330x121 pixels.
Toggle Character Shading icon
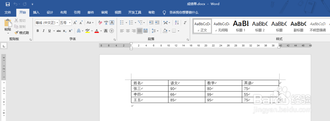pos(106,31)
